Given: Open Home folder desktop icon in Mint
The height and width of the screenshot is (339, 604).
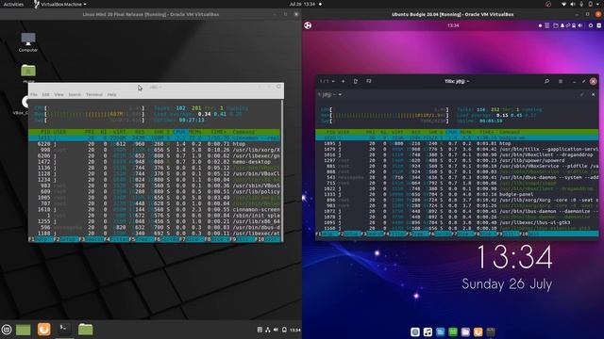Looking at the screenshot, I should [x=28, y=73].
